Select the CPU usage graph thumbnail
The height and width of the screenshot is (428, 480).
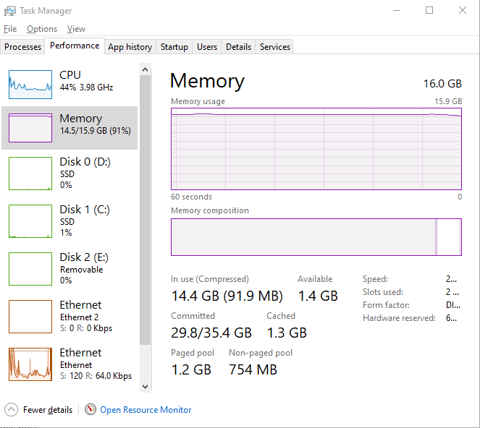(x=30, y=85)
